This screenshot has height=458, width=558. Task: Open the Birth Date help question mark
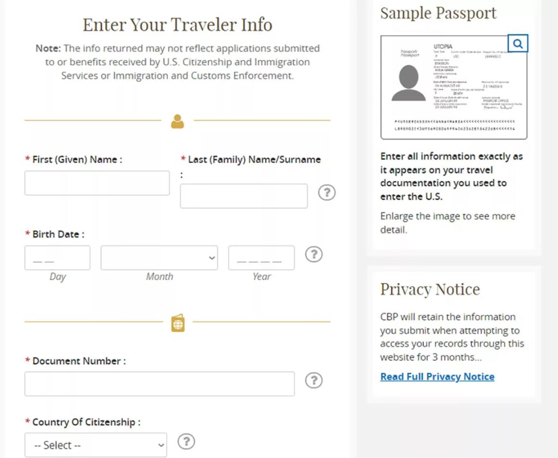point(313,254)
